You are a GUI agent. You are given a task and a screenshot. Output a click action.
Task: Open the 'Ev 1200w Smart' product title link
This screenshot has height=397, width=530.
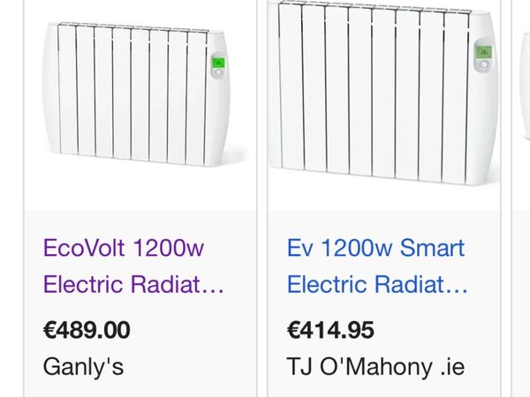(x=375, y=248)
